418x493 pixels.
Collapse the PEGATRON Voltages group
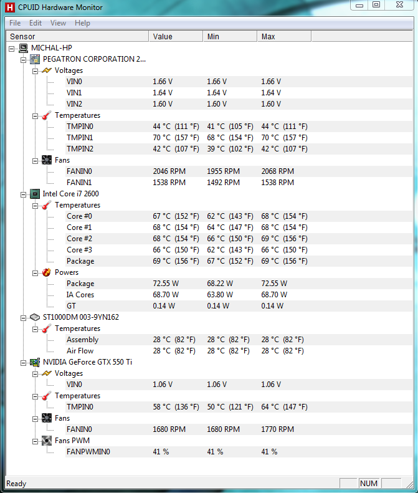click(35, 72)
